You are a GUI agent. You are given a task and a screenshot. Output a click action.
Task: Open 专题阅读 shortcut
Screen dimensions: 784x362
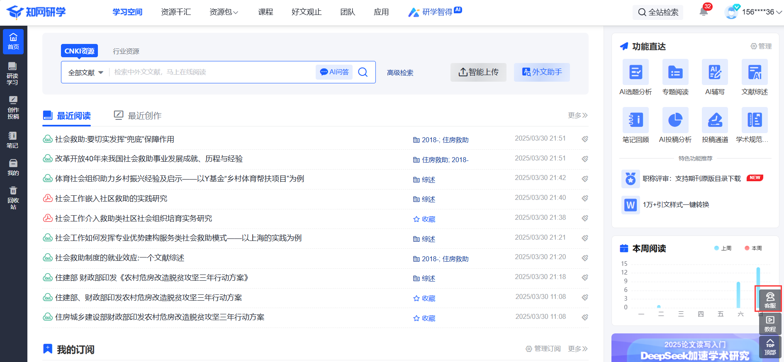[x=675, y=78]
